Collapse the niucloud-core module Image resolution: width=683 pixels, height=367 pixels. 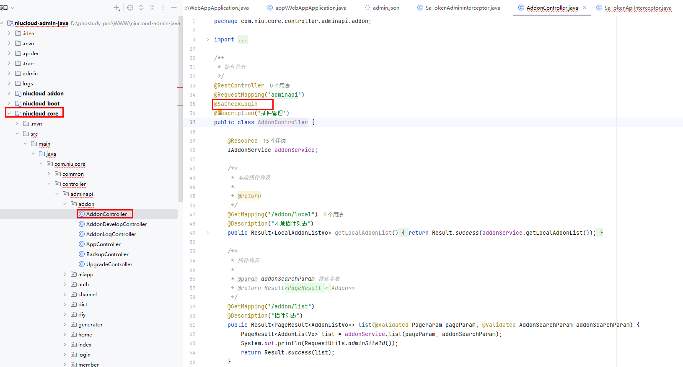click(9, 113)
